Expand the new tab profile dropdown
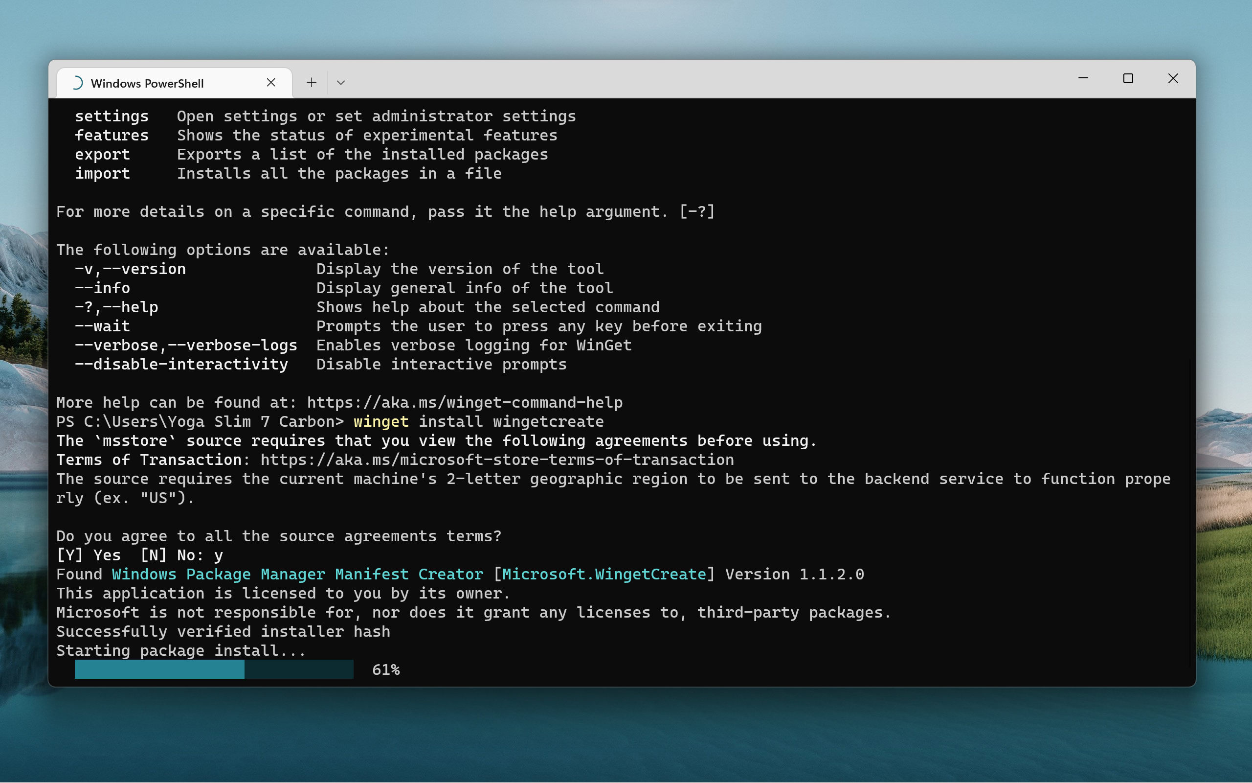Image resolution: width=1252 pixels, height=783 pixels. (340, 82)
